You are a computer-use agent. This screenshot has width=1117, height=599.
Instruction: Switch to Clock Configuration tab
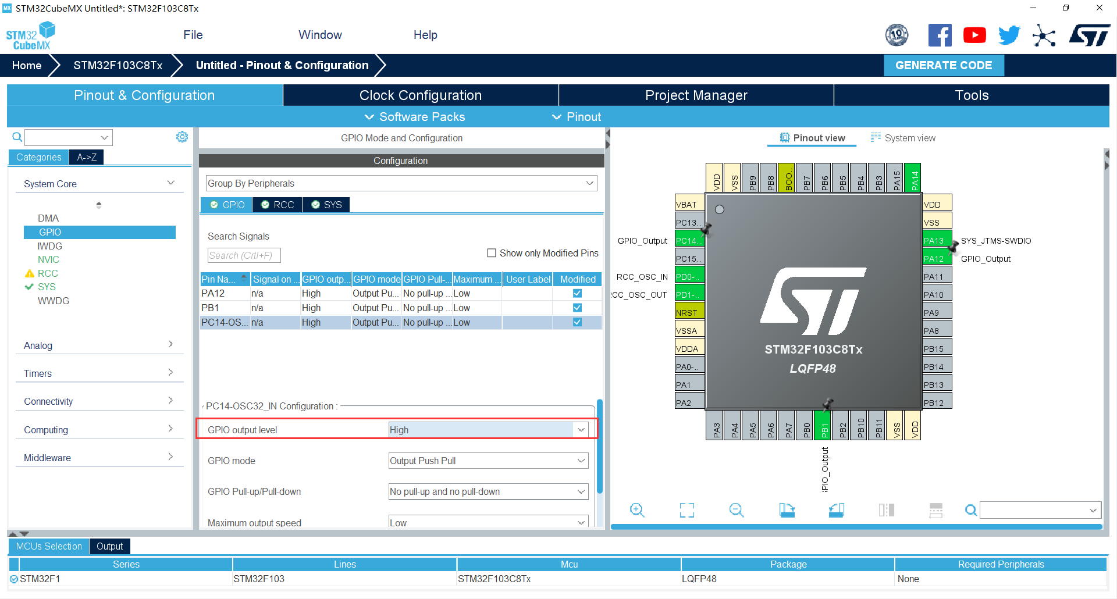(x=421, y=95)
